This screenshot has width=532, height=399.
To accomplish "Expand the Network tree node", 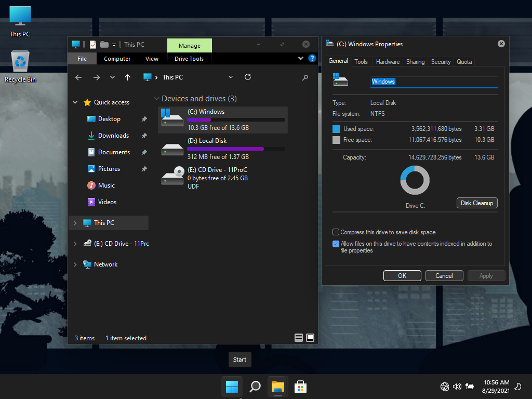I will pos(75,264).
